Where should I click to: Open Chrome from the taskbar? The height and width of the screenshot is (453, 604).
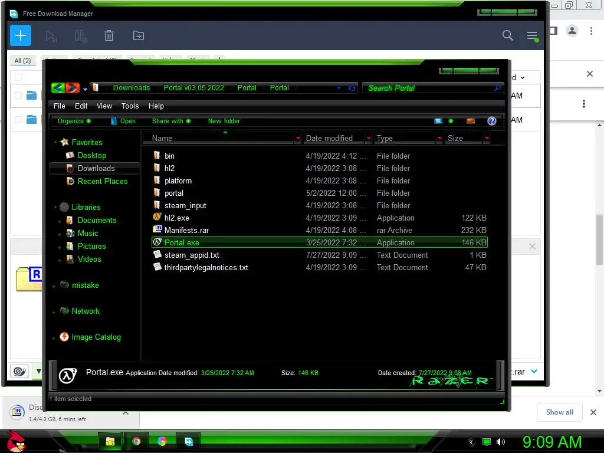[x=136, y=441]
